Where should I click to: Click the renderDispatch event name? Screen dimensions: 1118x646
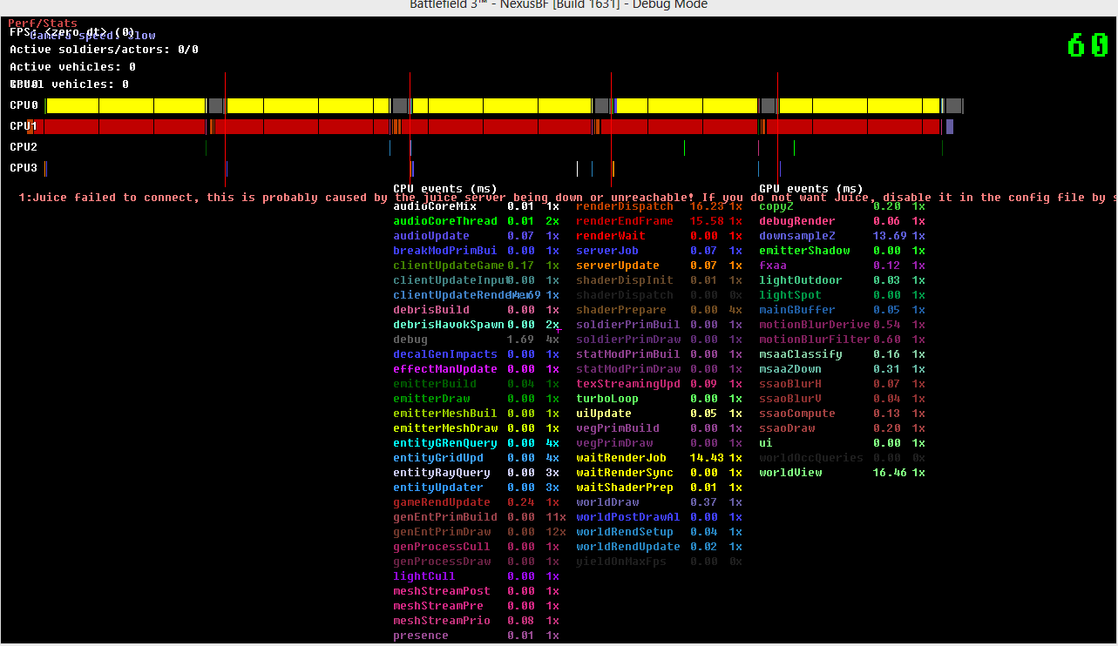point(625,206)
